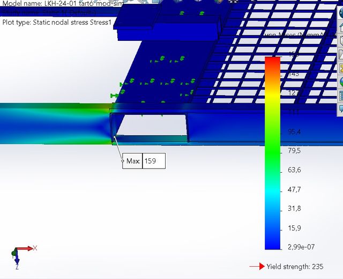Select the Plot type Static nodal stress title
Screen dimensions: 343x279
click(x=57, y=23)
